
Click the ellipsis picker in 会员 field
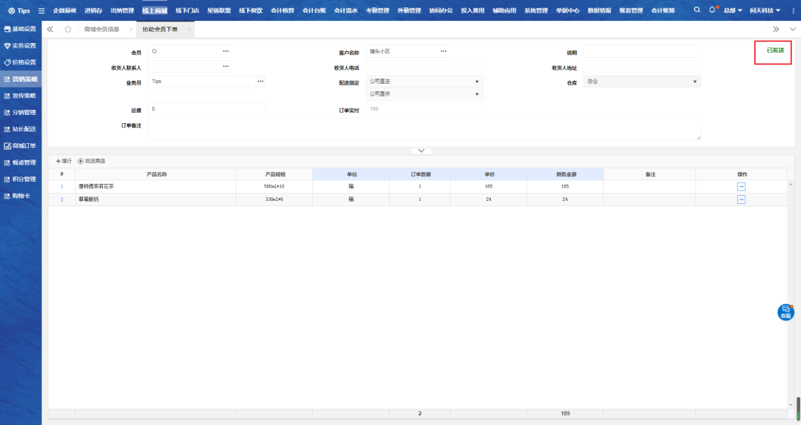225,51
